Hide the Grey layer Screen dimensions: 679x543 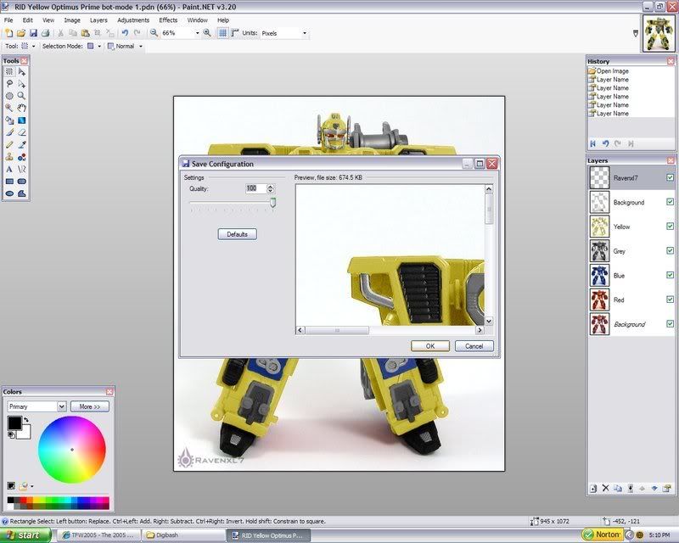click(x=670, y=251)
